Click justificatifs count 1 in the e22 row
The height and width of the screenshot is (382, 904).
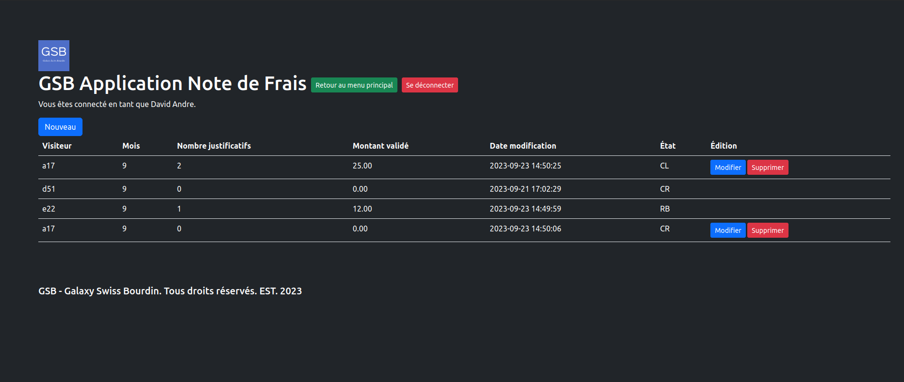tap(179, 209)
